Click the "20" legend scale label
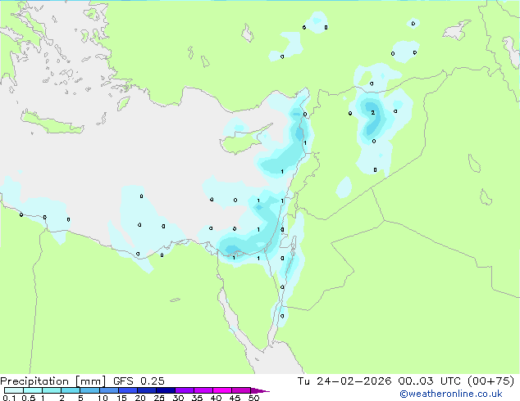 [140, 398]
